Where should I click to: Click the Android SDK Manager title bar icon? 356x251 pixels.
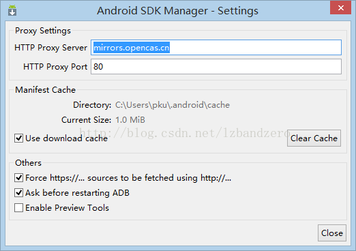click(12, 10)
